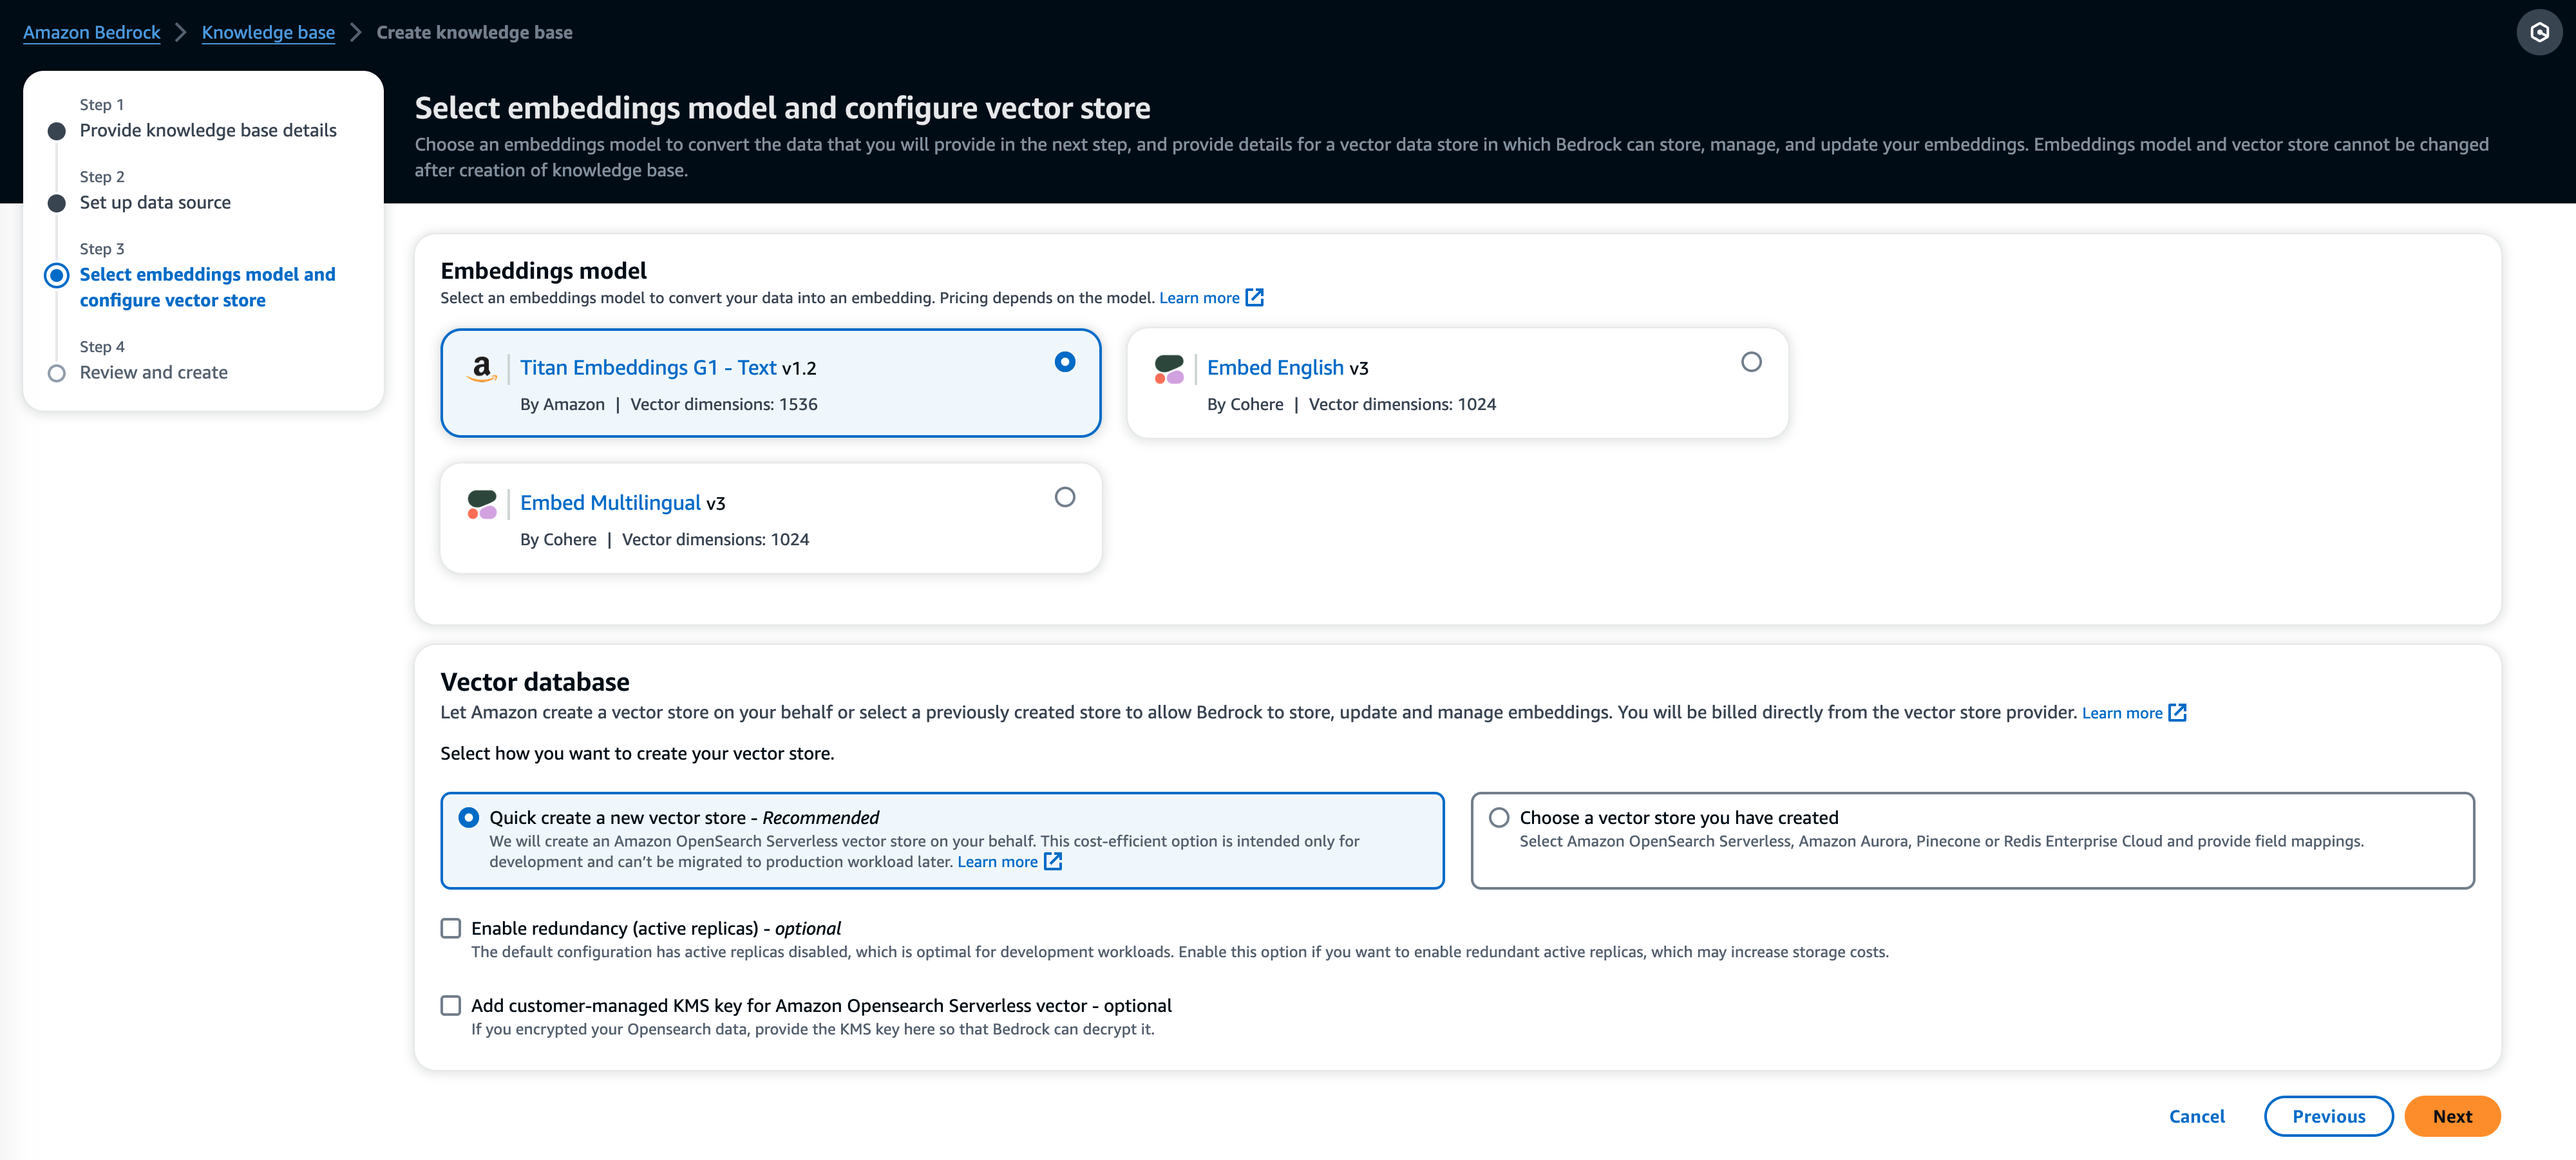The image size is (2576, 1160).
Task: Open external link icon beside Vector database Learn more
Action: click(x=2177, y=713)
